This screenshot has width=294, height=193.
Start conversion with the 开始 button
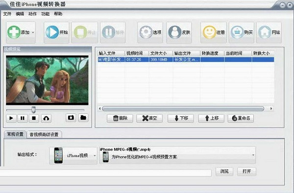[x=56, y=32]
